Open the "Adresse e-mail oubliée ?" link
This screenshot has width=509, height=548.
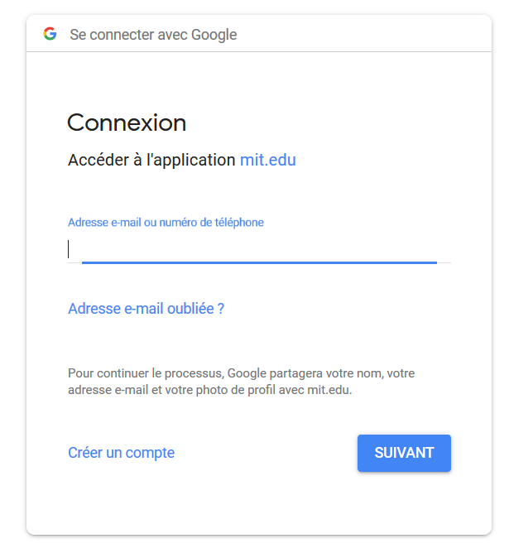click(146, 309)
